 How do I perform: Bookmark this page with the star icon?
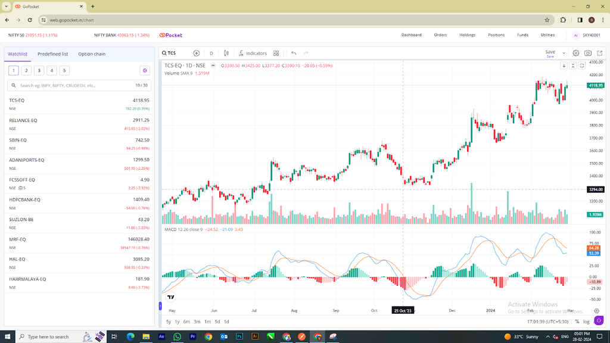click(547, 20)
